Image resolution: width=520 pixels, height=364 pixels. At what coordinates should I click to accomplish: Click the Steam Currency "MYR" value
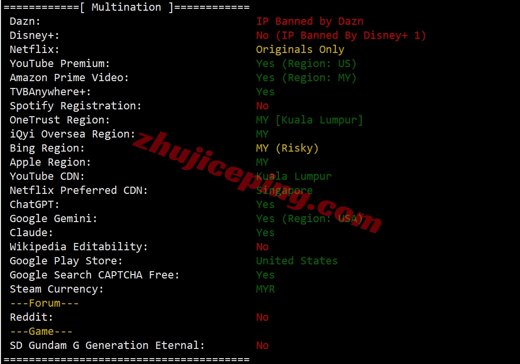click(265, 289)
